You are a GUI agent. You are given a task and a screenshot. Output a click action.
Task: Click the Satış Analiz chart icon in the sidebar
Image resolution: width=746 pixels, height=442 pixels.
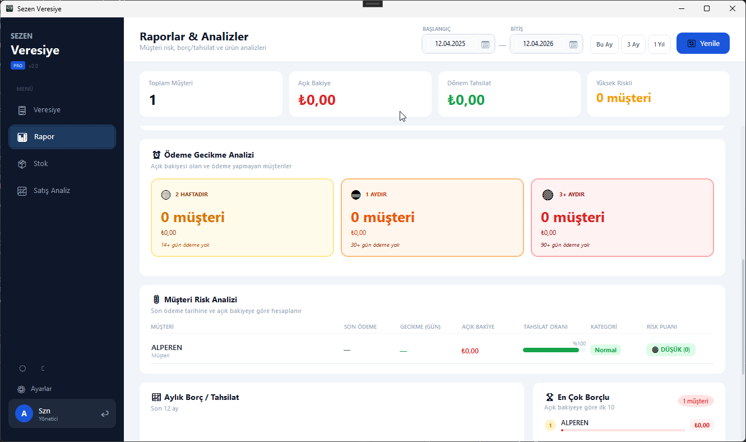[x=22, y=191]
